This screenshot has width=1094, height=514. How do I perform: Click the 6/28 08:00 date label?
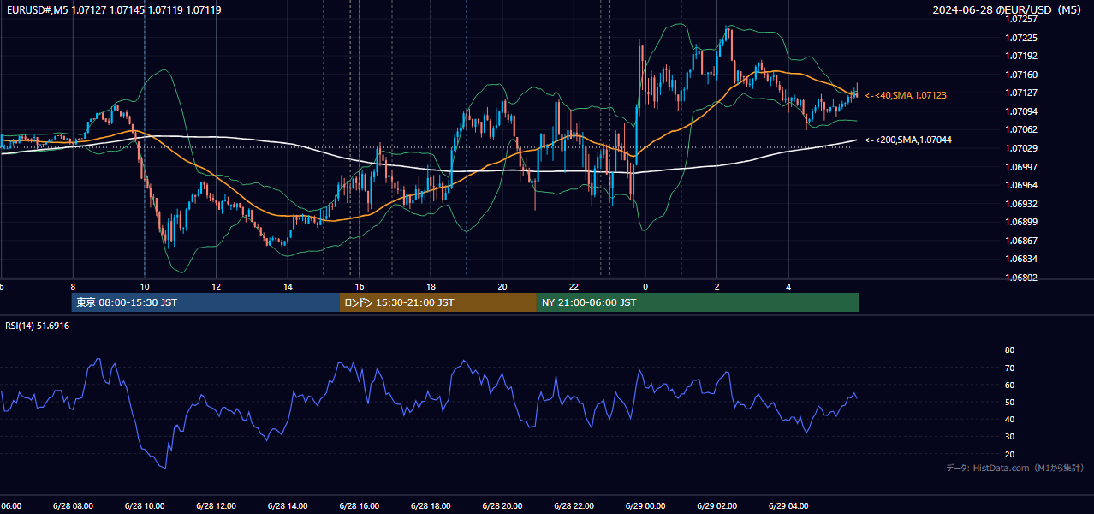[73, 505]
